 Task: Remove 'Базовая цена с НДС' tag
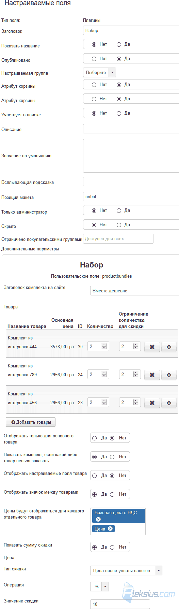98,519
